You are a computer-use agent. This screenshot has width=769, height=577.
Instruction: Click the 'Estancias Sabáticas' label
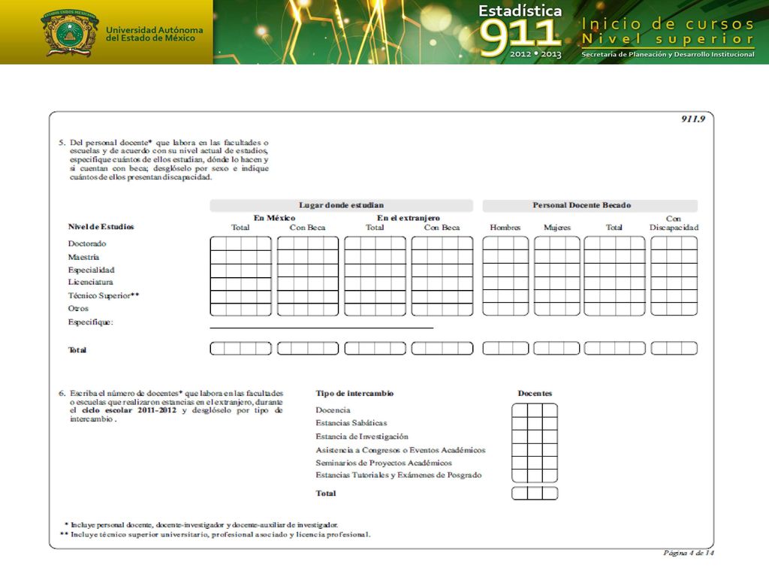click(x=351, y=423)
